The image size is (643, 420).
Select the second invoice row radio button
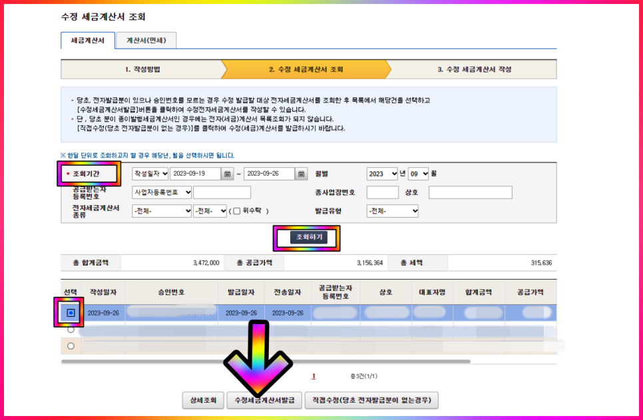click(71, 329)
